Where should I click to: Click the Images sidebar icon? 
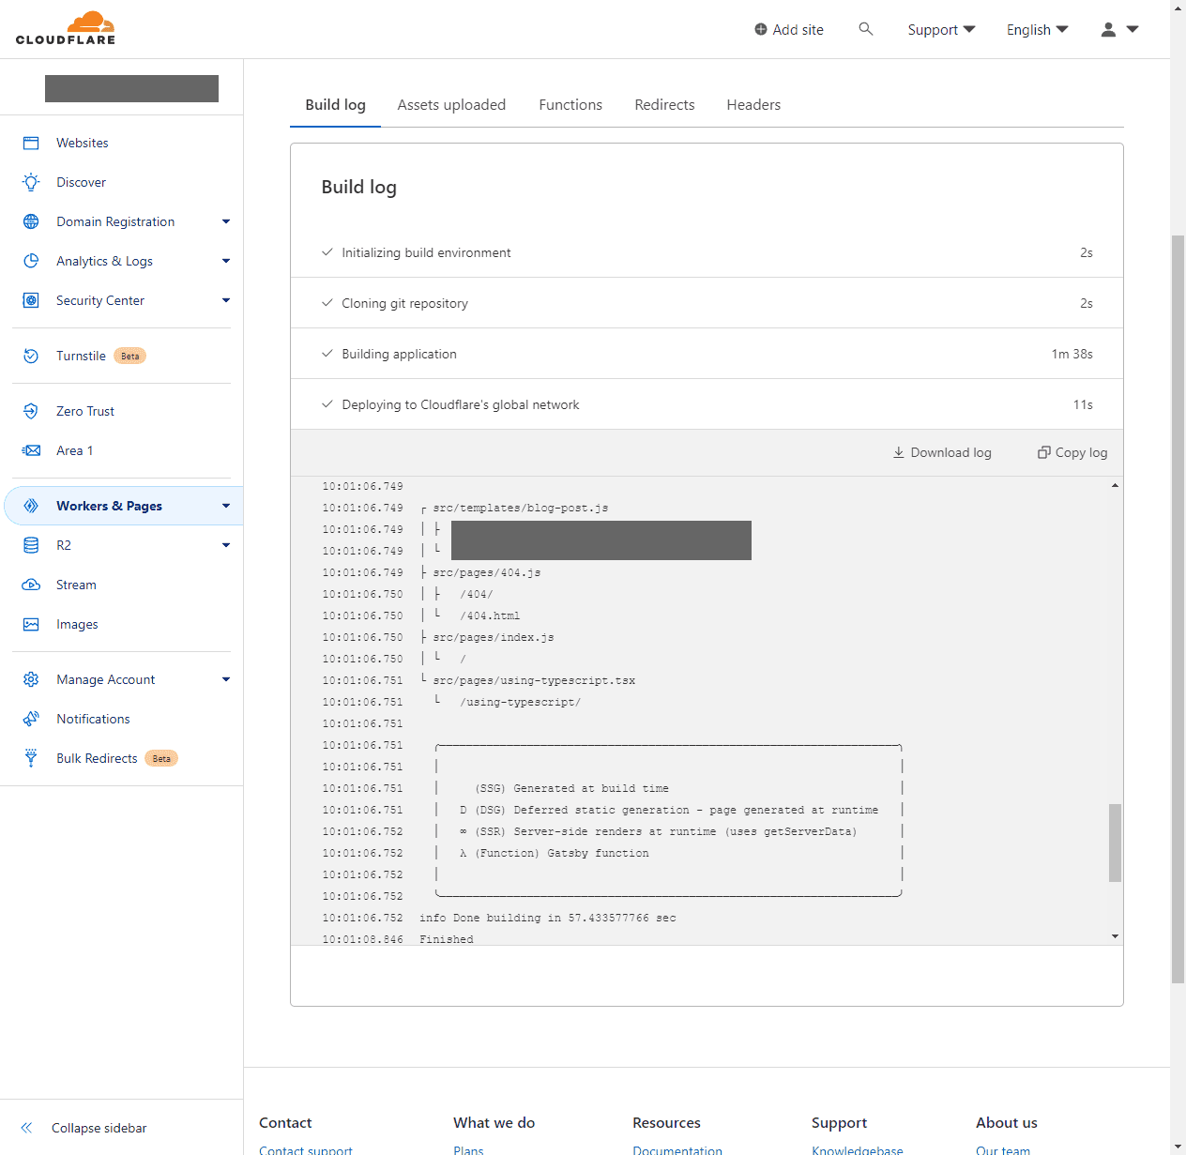click(x=31, y=624)
